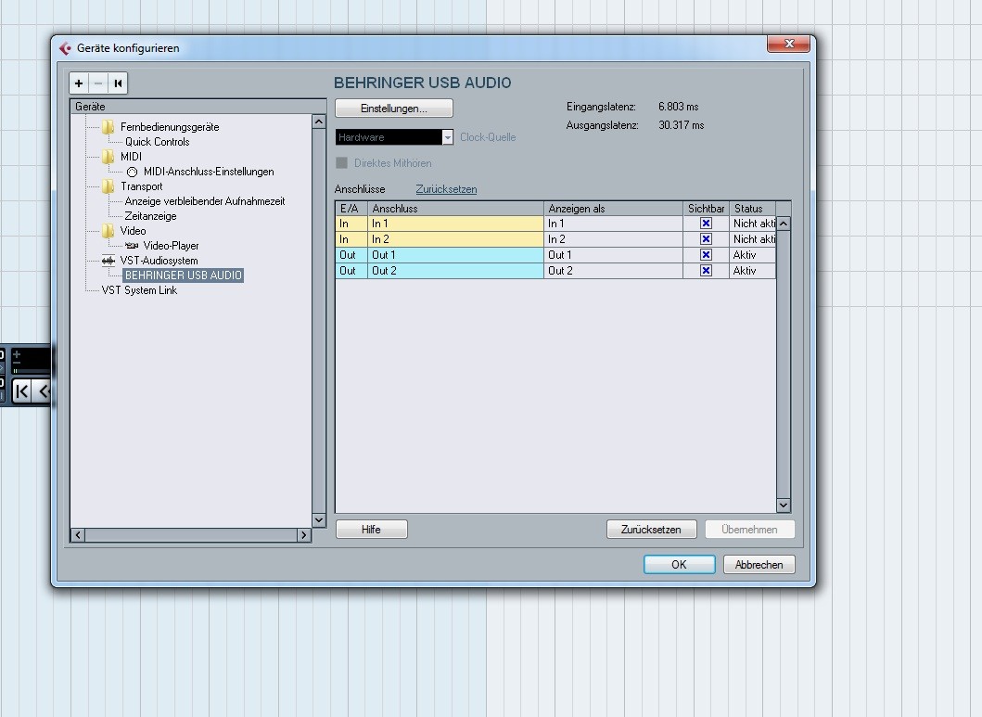
Task: Select MIDI-Anschluss-Einstellungen tree entry
Action: 209,172
